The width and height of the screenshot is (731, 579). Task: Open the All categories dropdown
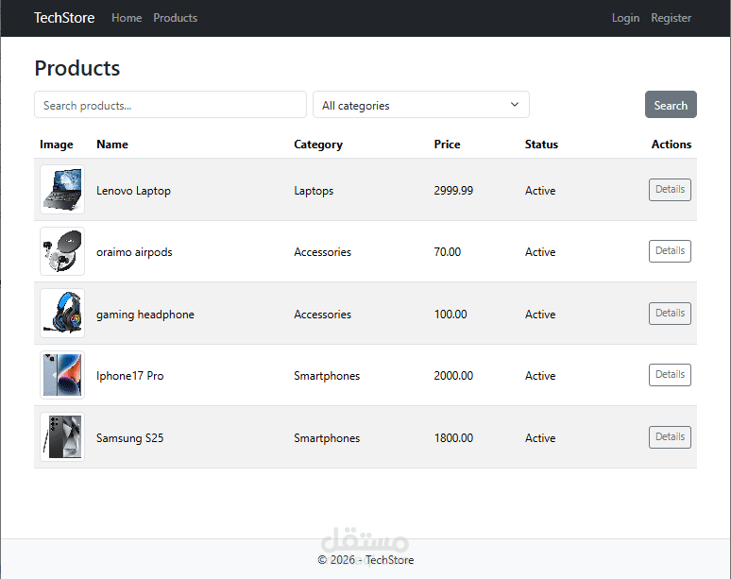[x=420, y=105]
